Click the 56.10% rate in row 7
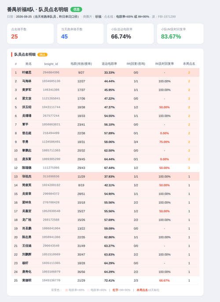 (109, 125)
